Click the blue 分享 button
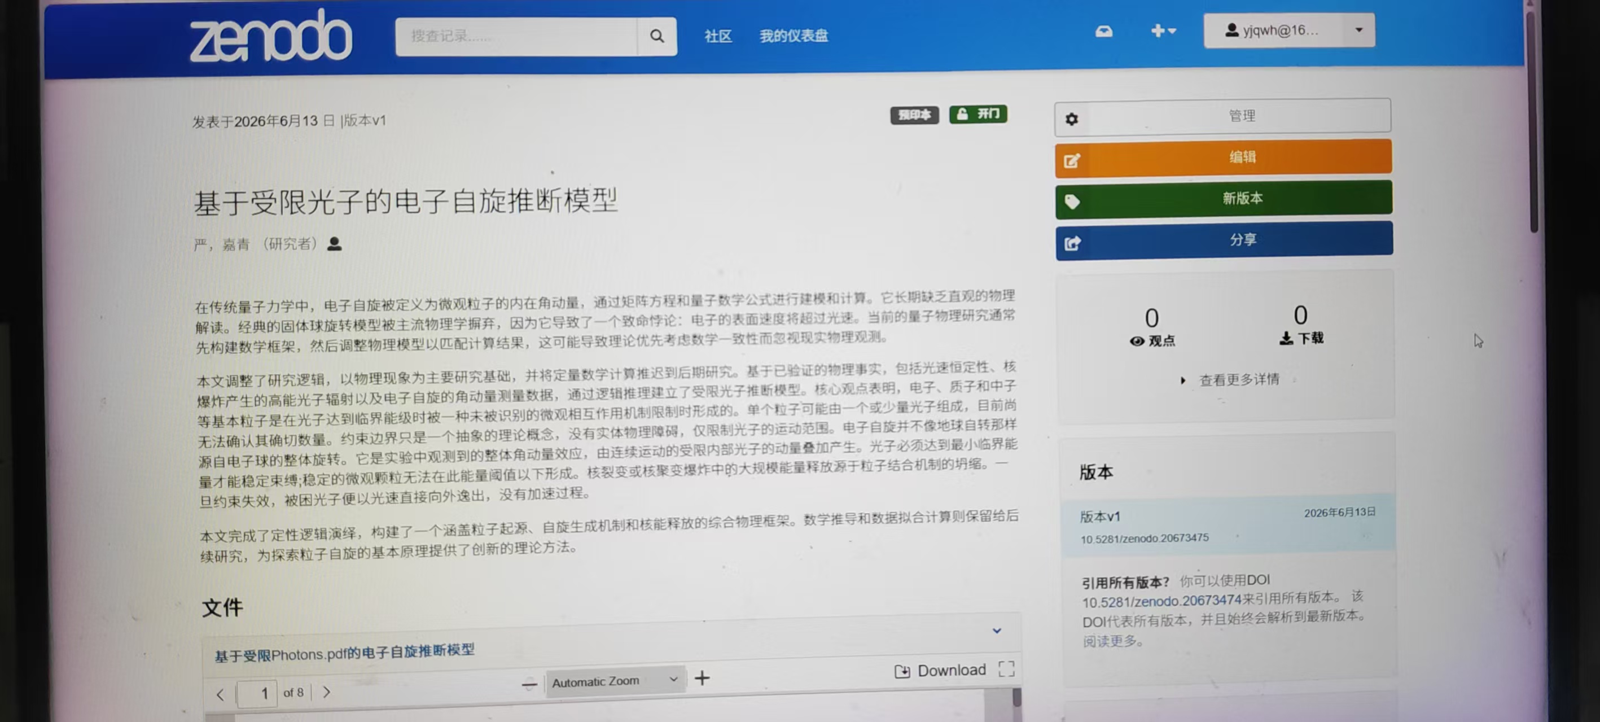Viewport: 1600px width, 722px height. point(1224,240)
